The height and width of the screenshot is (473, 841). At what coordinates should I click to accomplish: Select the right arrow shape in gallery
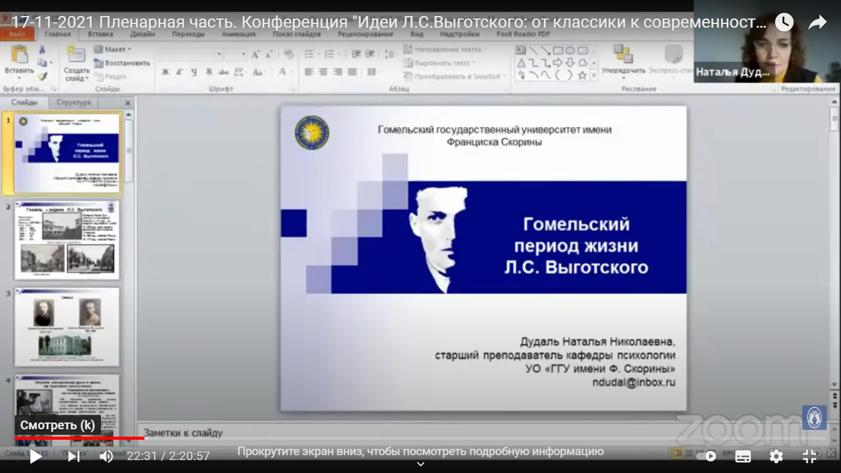click(x=558, y=63)
